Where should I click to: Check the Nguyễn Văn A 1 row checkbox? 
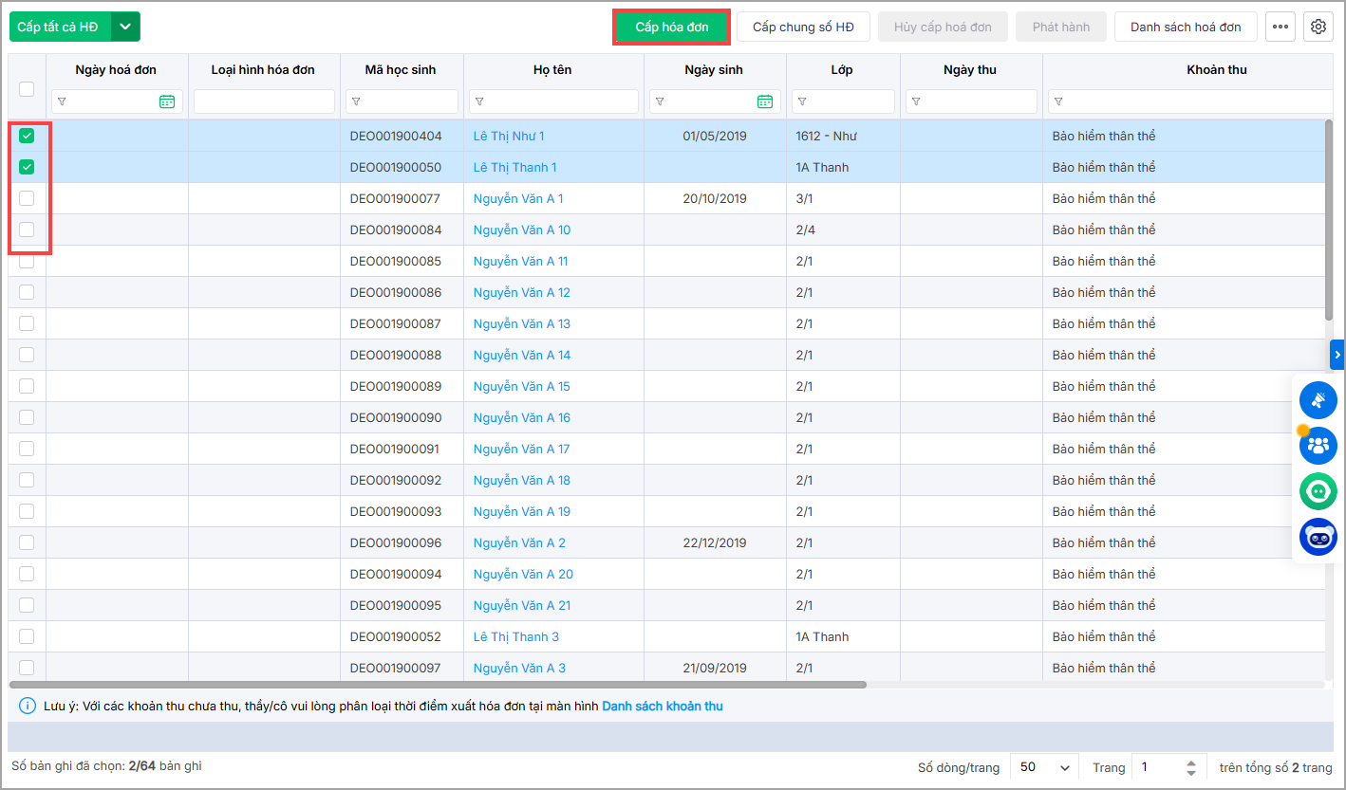27,198
